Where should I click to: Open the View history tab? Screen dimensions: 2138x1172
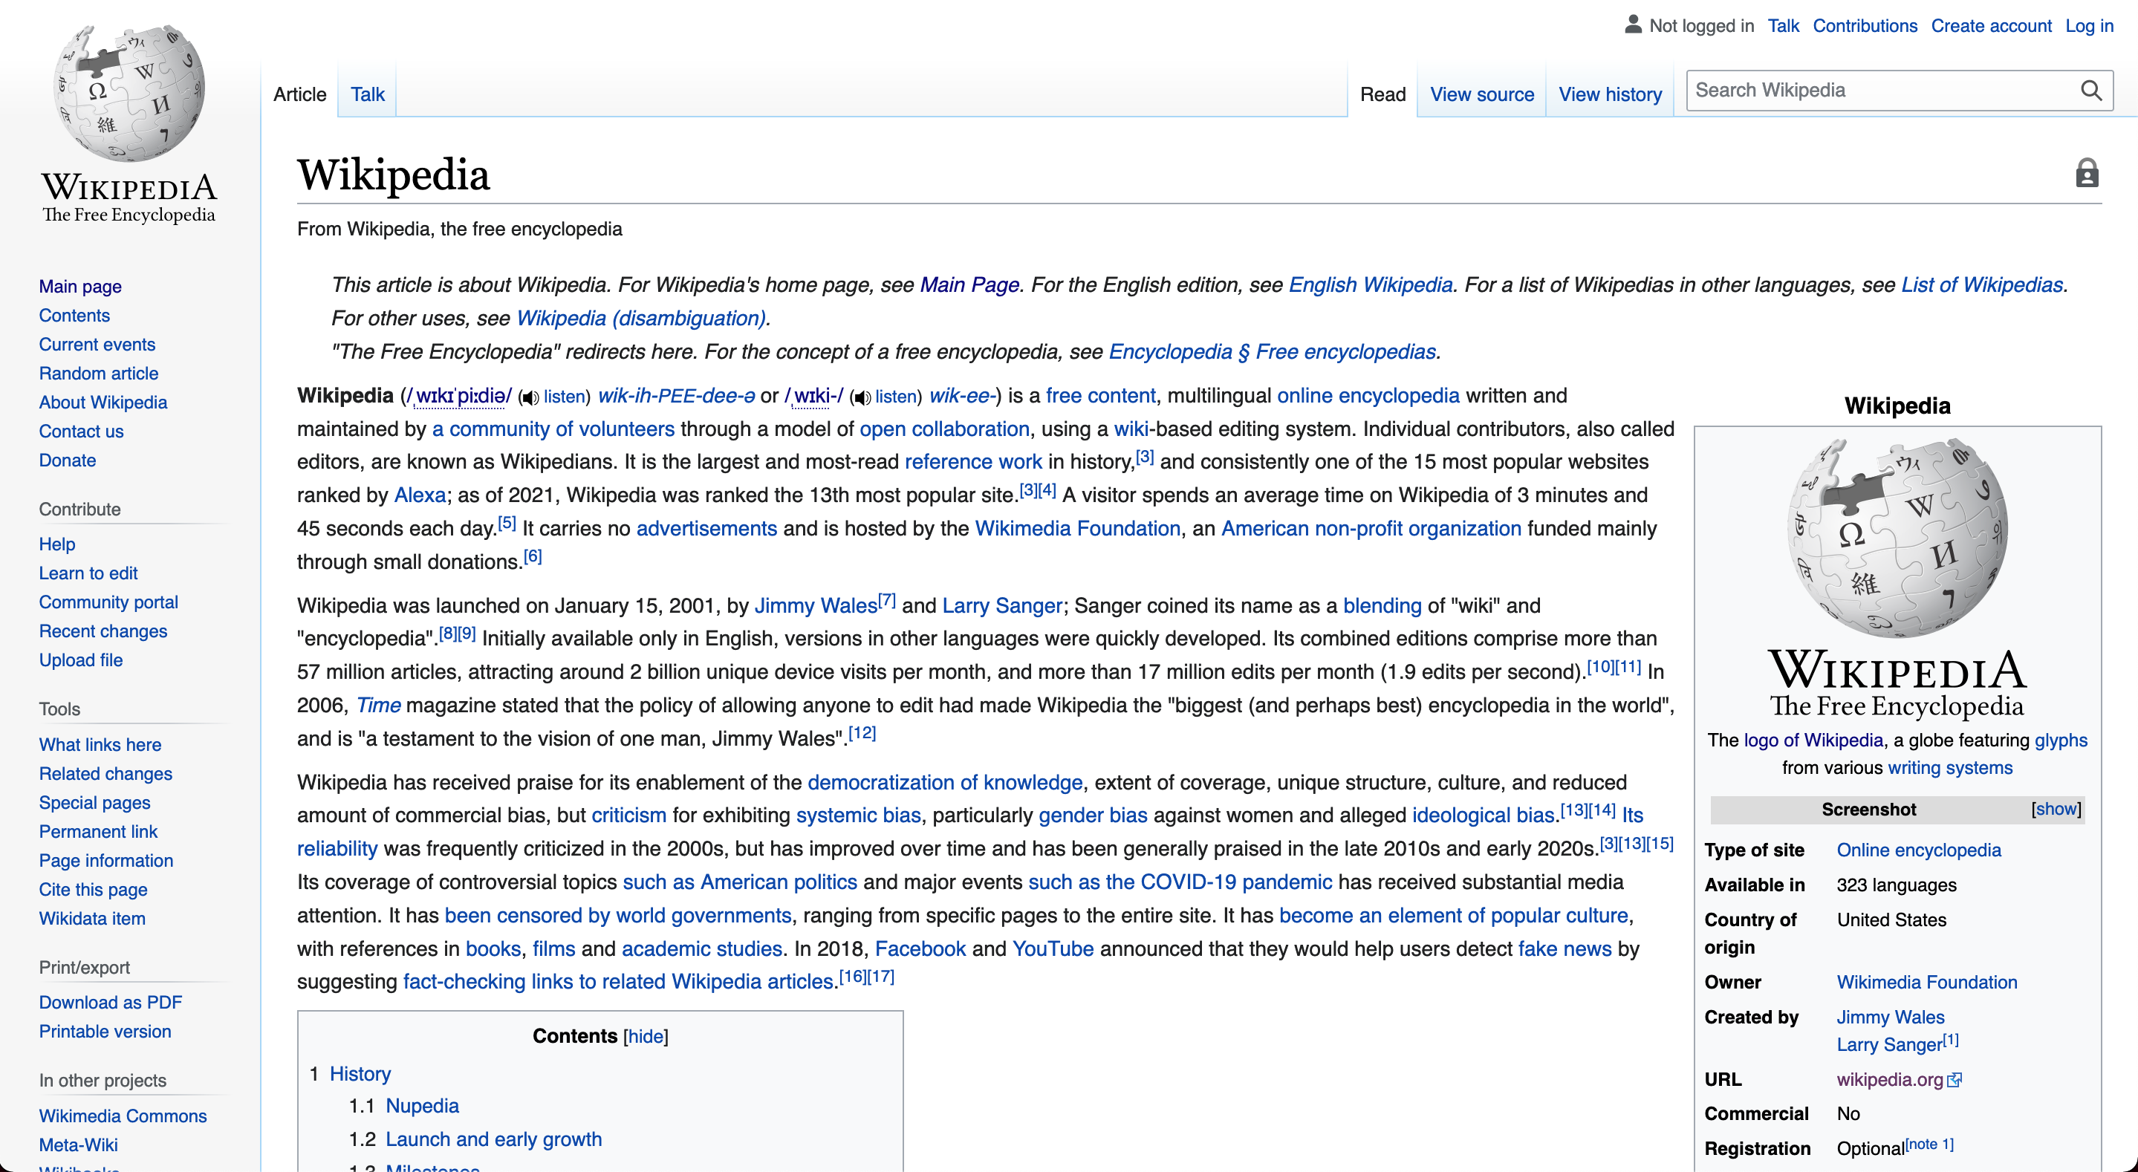tap(1610, 94)
